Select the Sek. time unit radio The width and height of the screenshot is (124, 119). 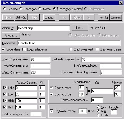[98, 107]
